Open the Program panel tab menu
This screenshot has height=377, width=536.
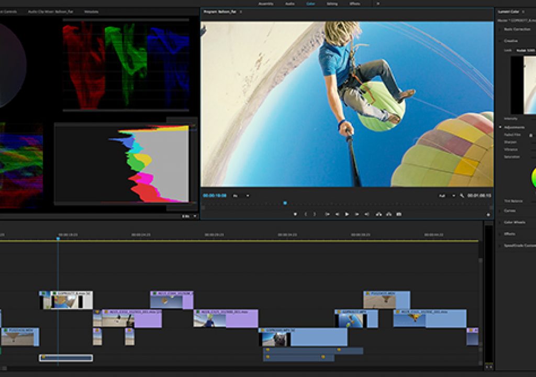241,12
